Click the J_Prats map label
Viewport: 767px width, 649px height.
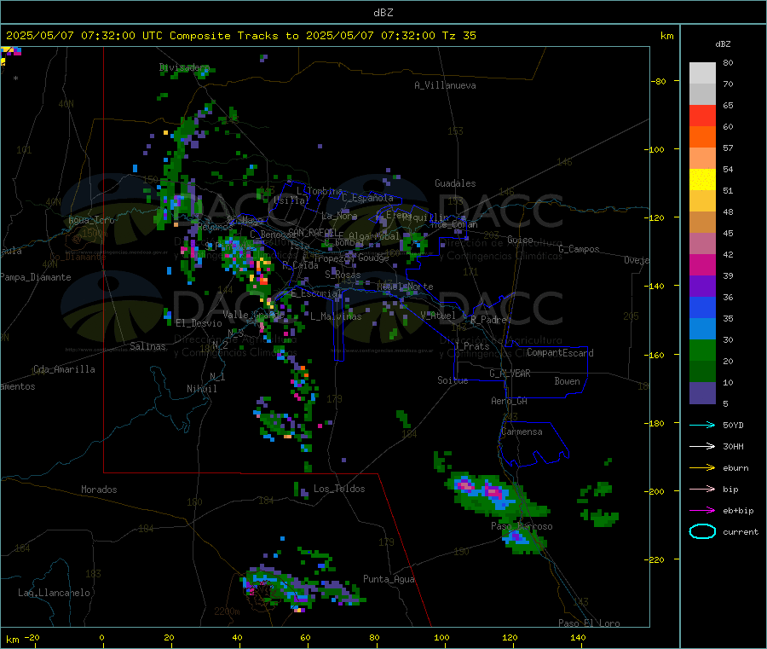[x=471, y=346]
